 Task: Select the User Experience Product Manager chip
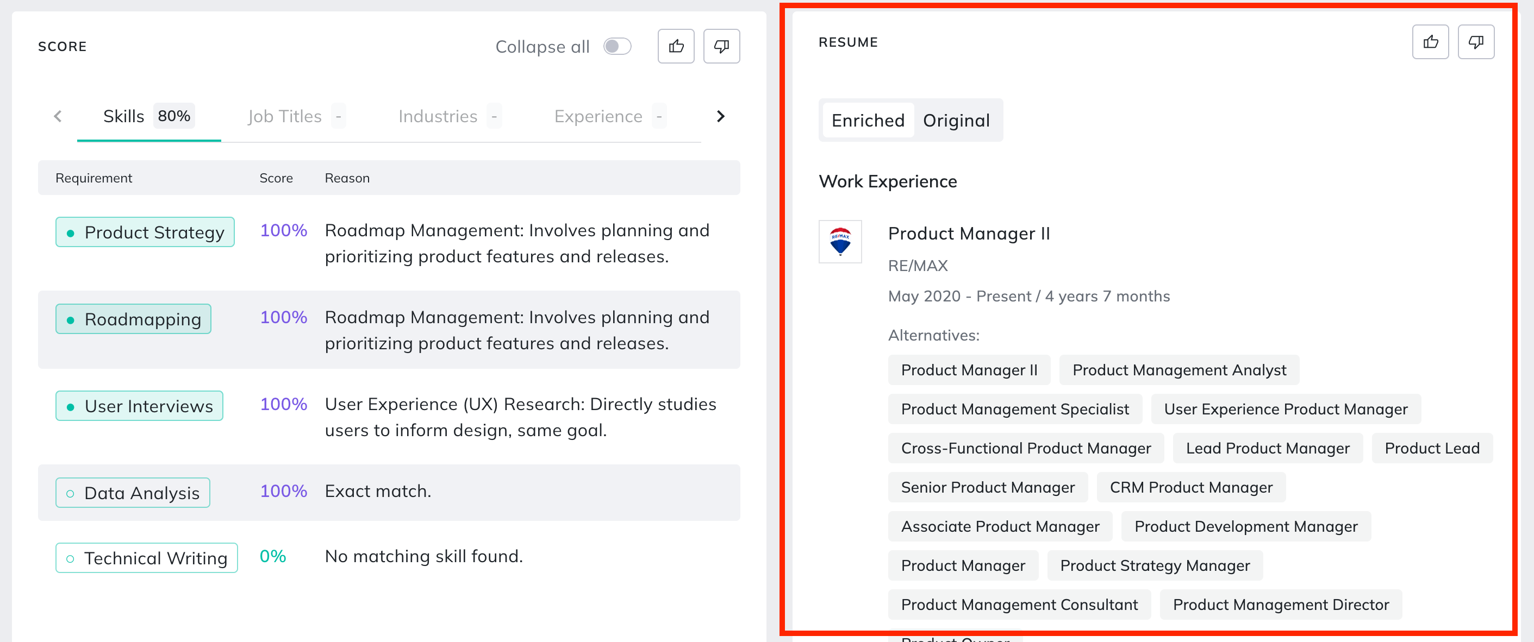[1286, 410]
